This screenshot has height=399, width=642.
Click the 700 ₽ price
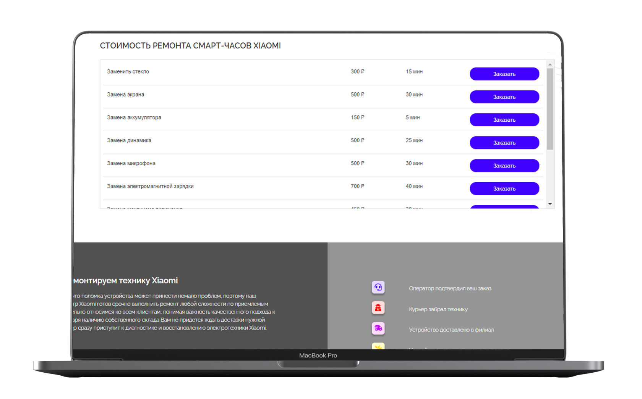357,186
